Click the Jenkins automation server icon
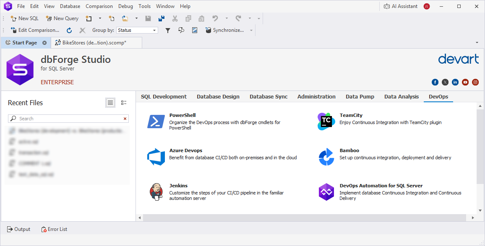The height and width of the screenshot is (246, 485). point(156,192)
